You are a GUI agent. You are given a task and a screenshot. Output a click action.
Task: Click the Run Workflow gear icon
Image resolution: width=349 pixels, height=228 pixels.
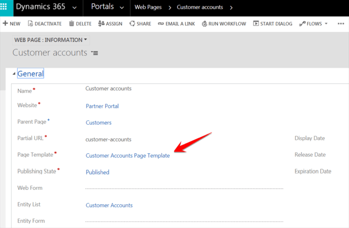pyautogui.click(x=205, y=24)
